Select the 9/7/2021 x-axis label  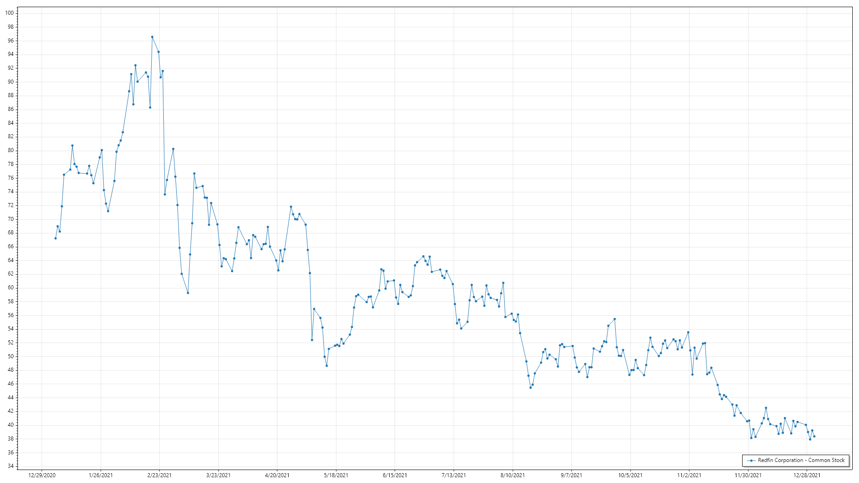coord(571,475)
